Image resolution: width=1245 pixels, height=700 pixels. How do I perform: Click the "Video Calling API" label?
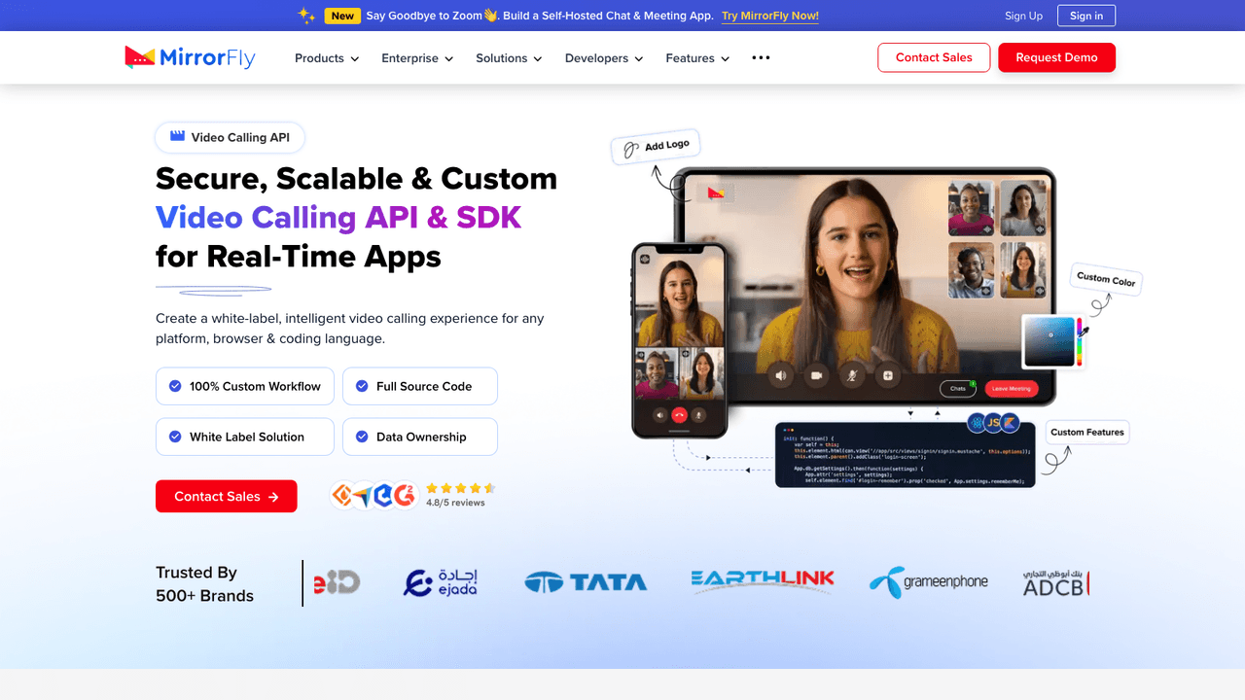pos(240,137)
